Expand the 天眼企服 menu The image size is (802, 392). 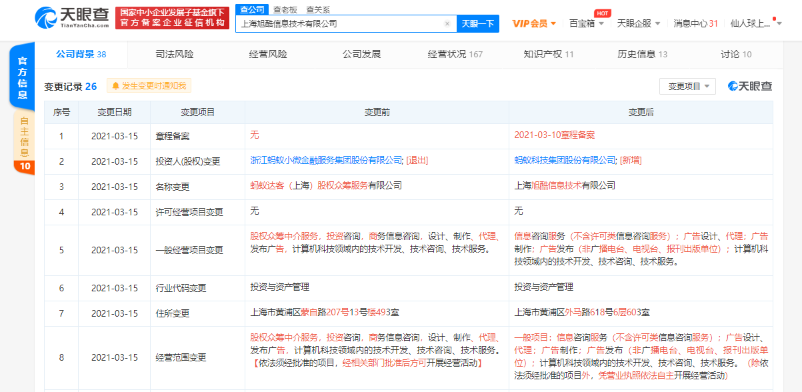point(639,23)
